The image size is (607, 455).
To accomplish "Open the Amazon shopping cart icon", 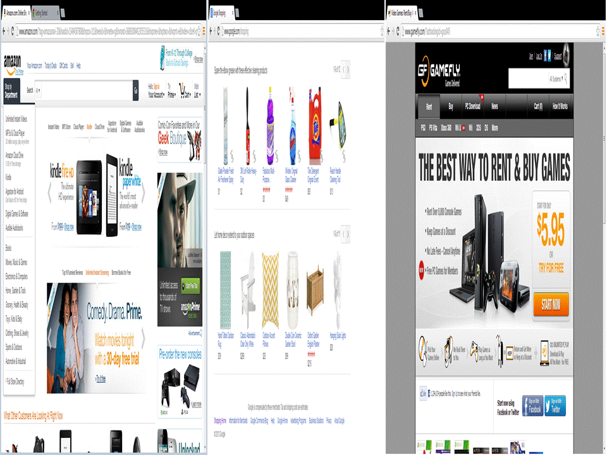I will coord(181,89).
